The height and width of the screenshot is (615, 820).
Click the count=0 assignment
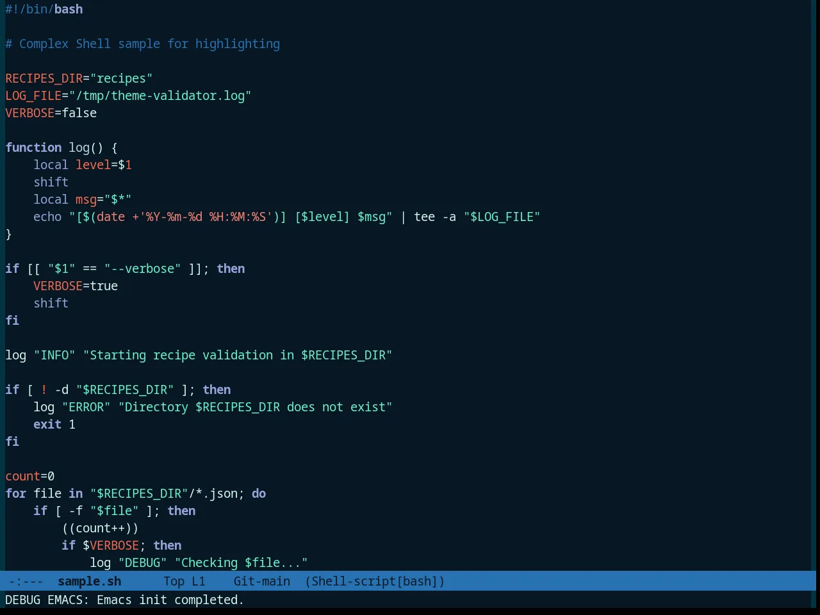(30, 476)
